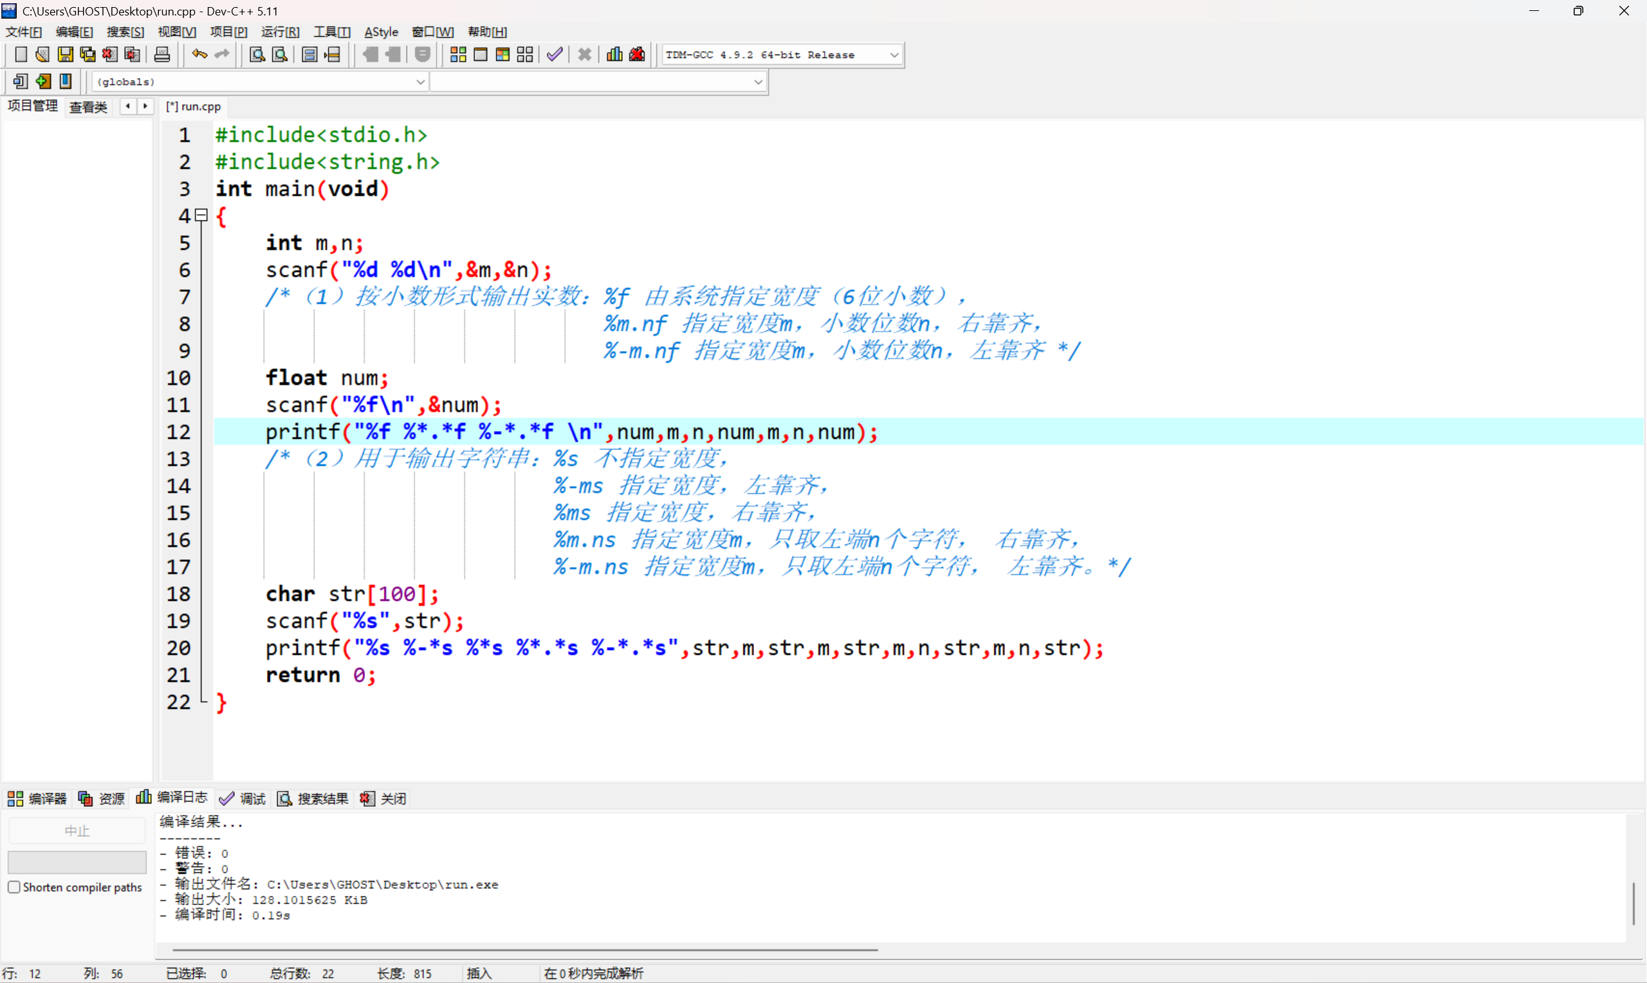The width and height of the screenshot is (1647, 983).
Task: Collapse the code fold at line 4
Action: pyautogui.click(x=202, y=215)
